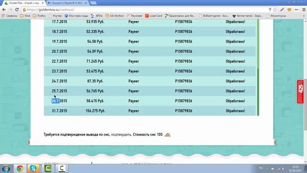Click Обработано! in the 31.7.2015 row
307x173 pixels.
pos(236,111)
